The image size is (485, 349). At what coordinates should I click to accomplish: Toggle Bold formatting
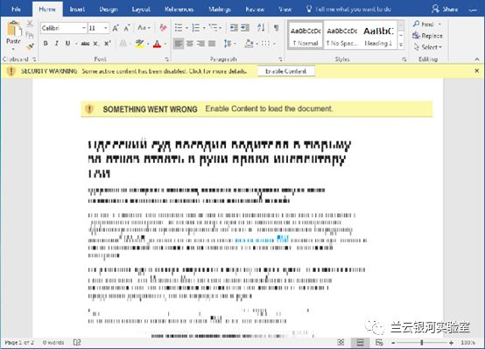(46, 44)
